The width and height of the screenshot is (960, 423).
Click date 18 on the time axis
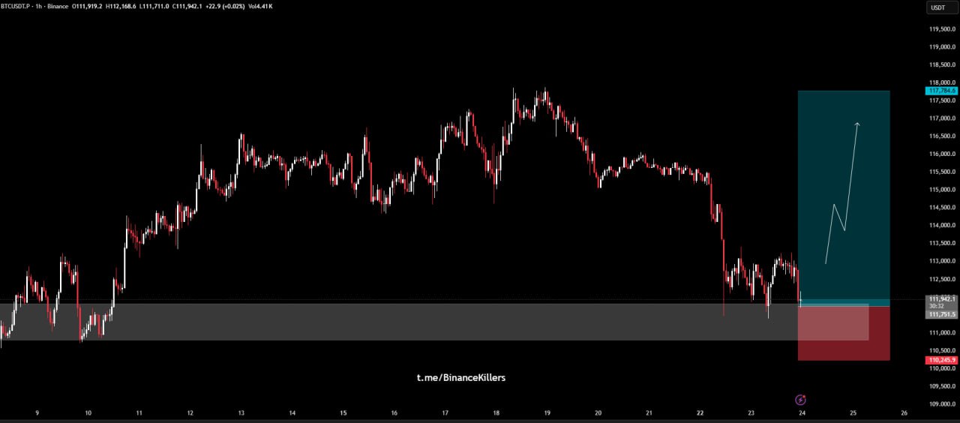click(496, 412)
